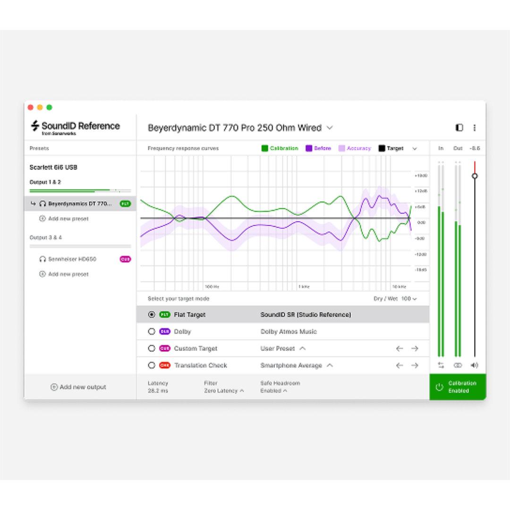This screenshot has height=510, width=510.
Task: Expand the Zero Latency filter menu
Action: coord(224,391)
